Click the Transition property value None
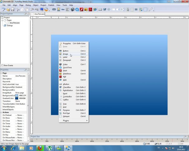 coord(17,101)
